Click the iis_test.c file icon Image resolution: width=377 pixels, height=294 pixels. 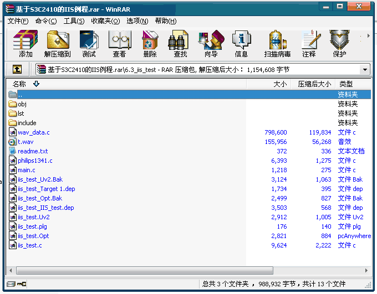(13, 245)
